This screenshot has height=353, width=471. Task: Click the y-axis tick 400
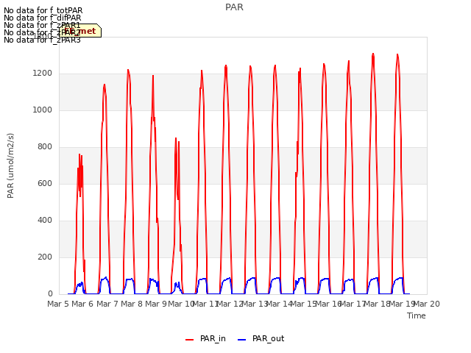point(45,221)
